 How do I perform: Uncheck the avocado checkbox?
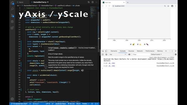pos(131,44)
